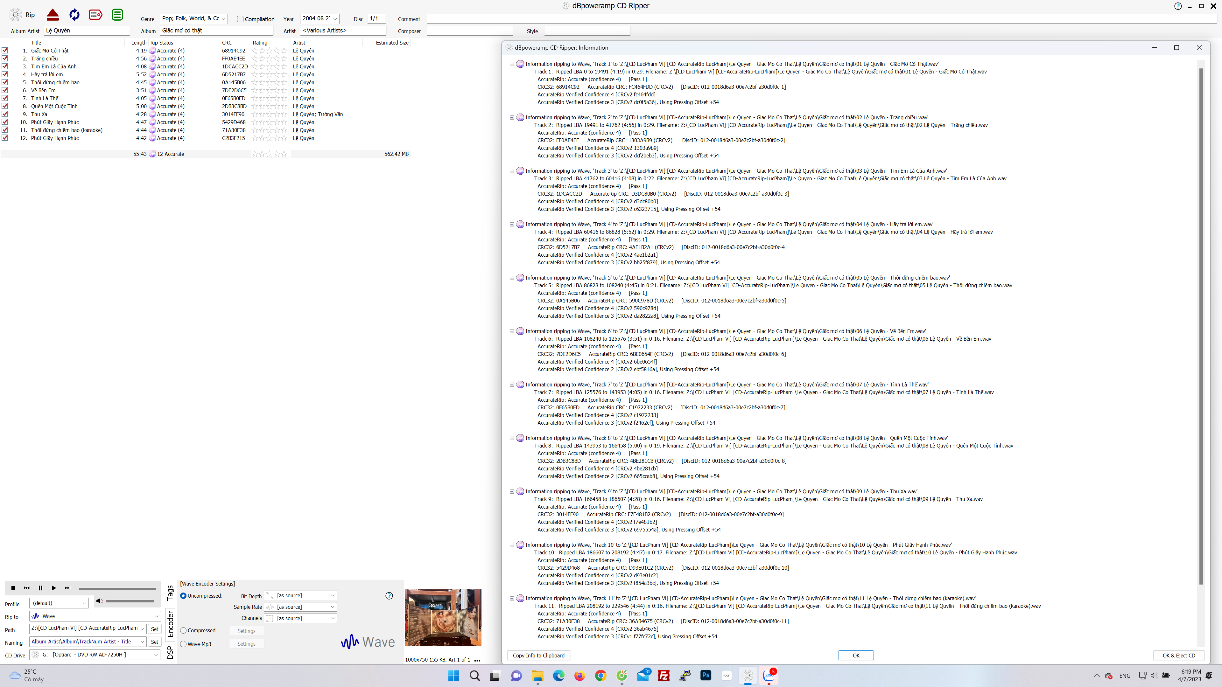The height and width of the screenshot is (687, 1222).
Task: Open Google Chrome from taskbar
Action: [x=600, y=676]
